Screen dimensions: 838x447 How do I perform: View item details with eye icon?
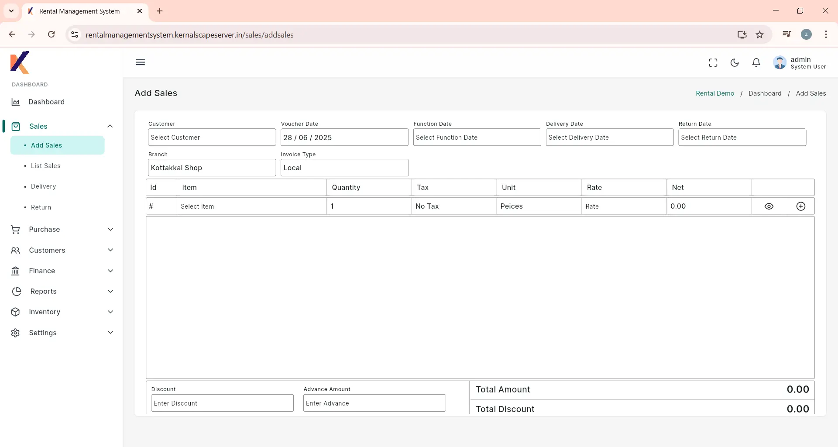coord(769,206)
